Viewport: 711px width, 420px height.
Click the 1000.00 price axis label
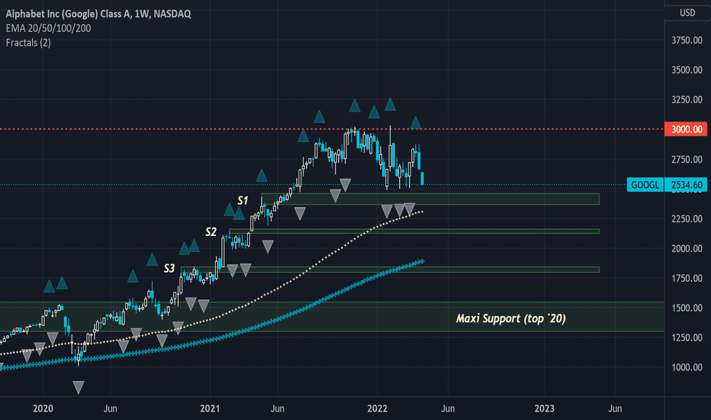687,367
